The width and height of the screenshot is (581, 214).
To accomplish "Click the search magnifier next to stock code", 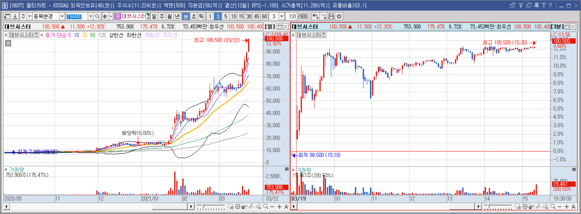I will point(97,16).
